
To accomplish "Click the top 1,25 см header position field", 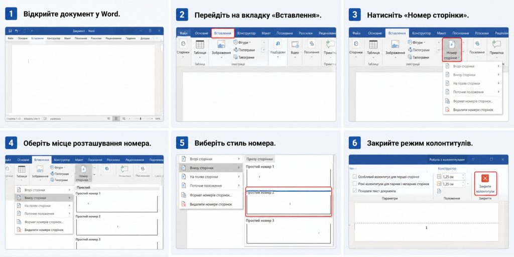I will (454, 176).
